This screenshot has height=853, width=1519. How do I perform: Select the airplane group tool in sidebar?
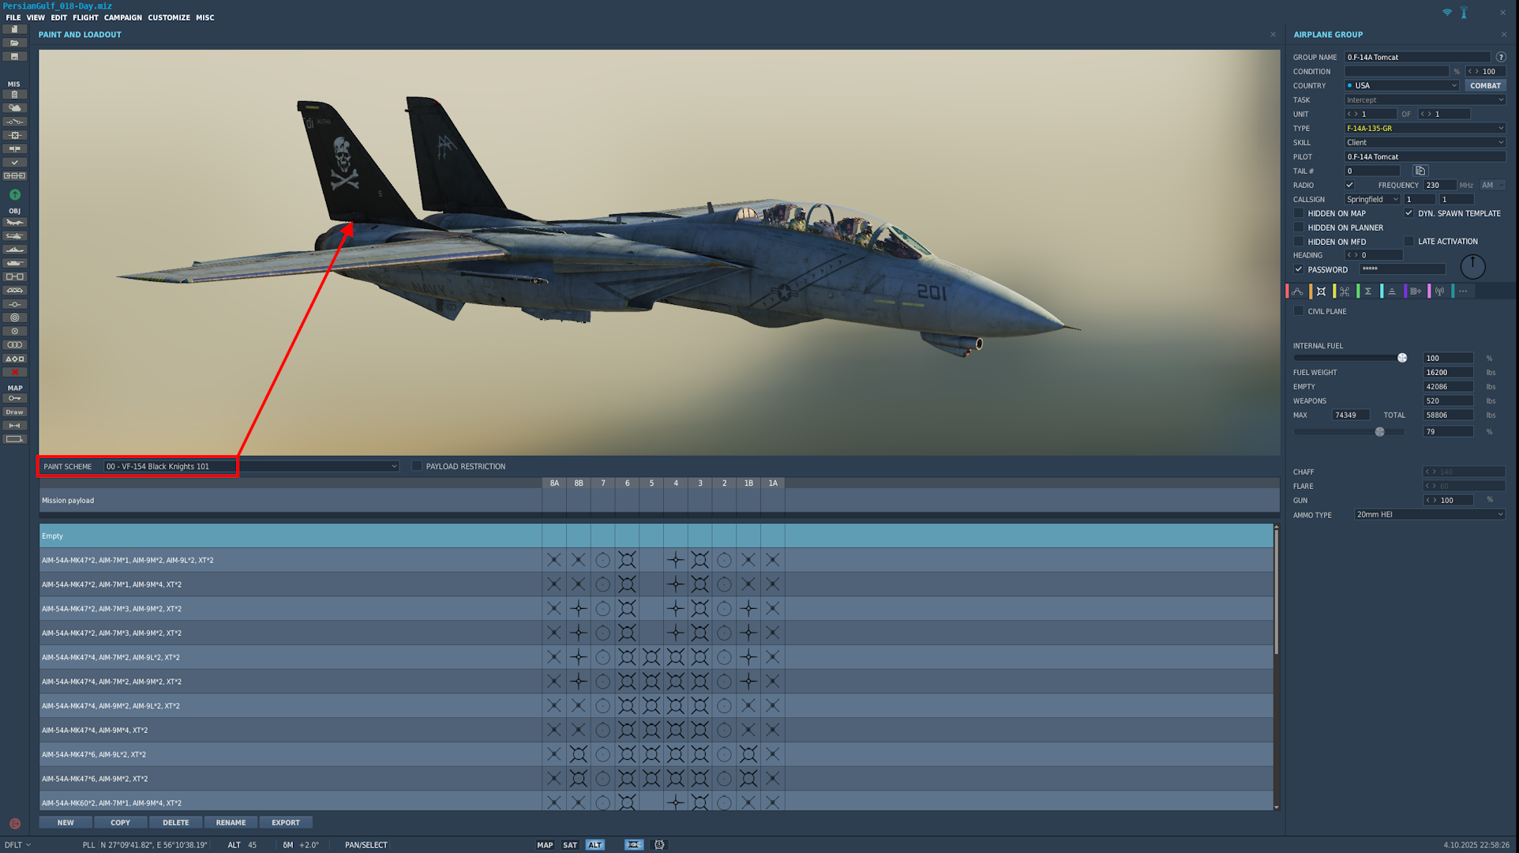tap(15, 223)
